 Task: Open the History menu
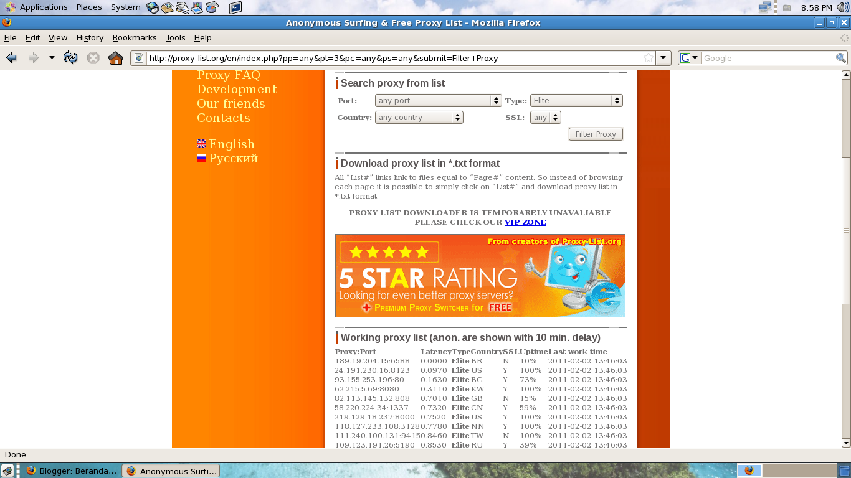[x=90, y=37]
